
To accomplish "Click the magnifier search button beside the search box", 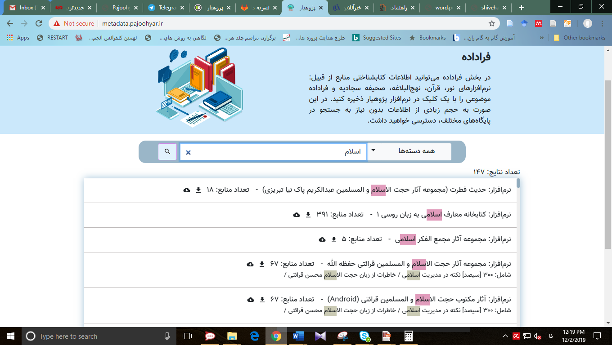I will (167, 152).
